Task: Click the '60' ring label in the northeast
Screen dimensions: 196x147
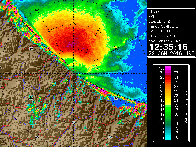Action: [110, 10]
